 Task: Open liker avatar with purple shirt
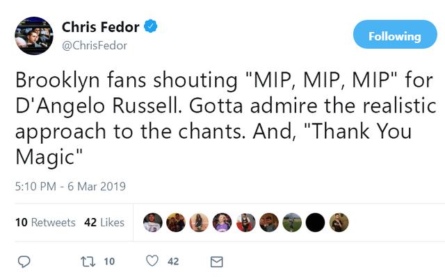coord(222,223)
